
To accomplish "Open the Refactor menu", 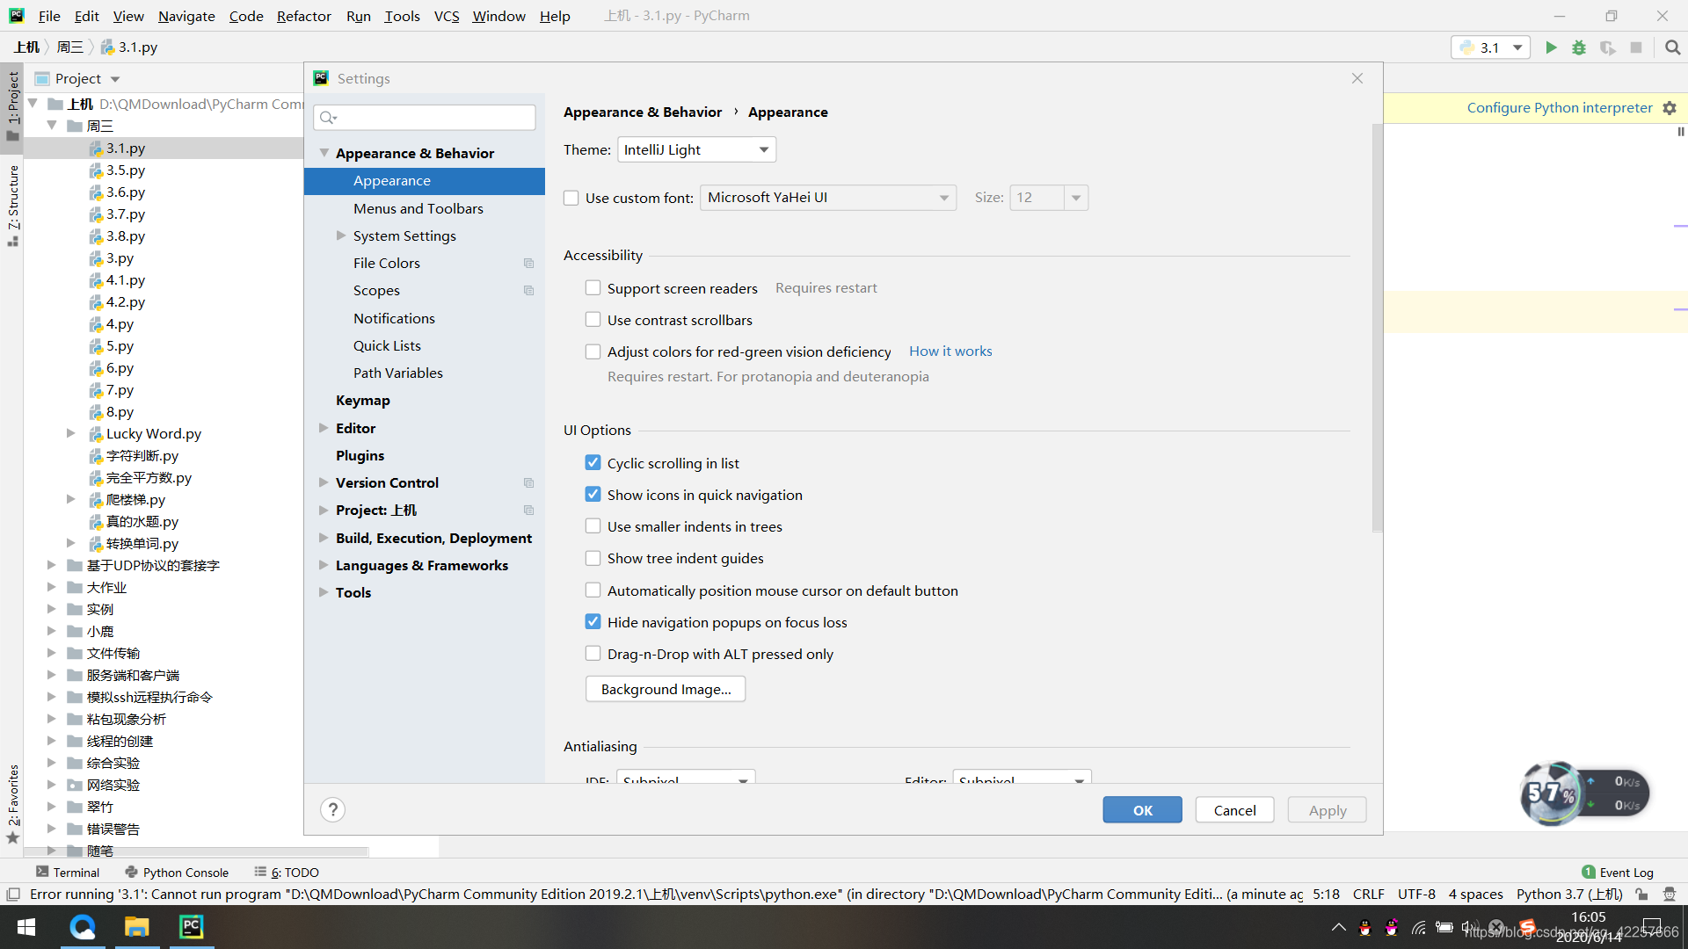I will [x=303, y=16].
